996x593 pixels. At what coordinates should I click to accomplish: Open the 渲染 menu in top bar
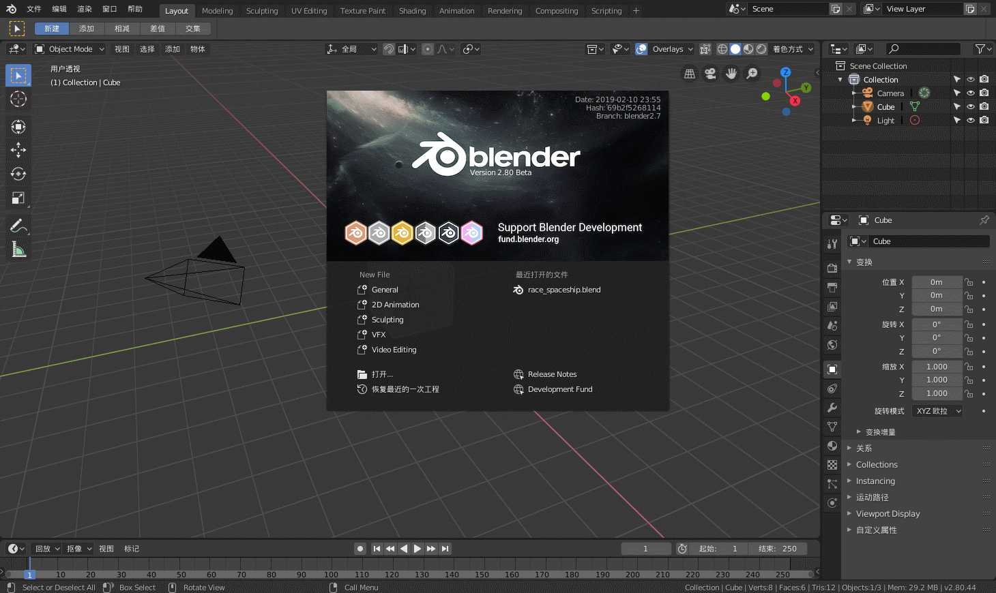(84, 9)
